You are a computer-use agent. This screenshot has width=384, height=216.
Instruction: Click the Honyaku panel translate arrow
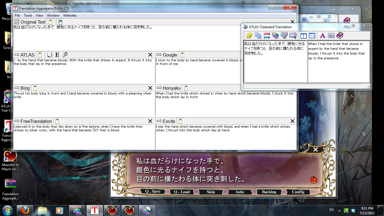click(159, 88)
